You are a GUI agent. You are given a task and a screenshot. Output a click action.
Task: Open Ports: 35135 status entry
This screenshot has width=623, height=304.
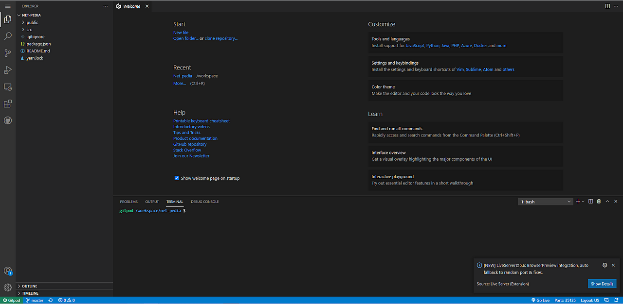tap(565, 300)
